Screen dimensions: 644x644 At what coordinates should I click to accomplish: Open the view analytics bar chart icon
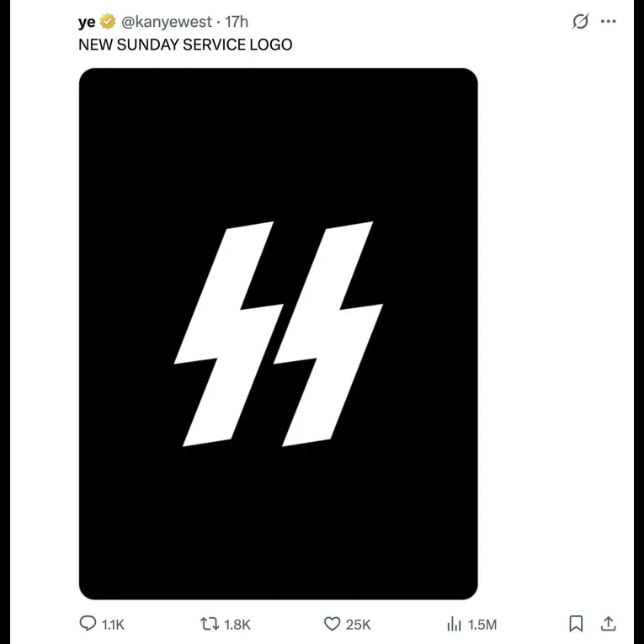coord(454,624)
